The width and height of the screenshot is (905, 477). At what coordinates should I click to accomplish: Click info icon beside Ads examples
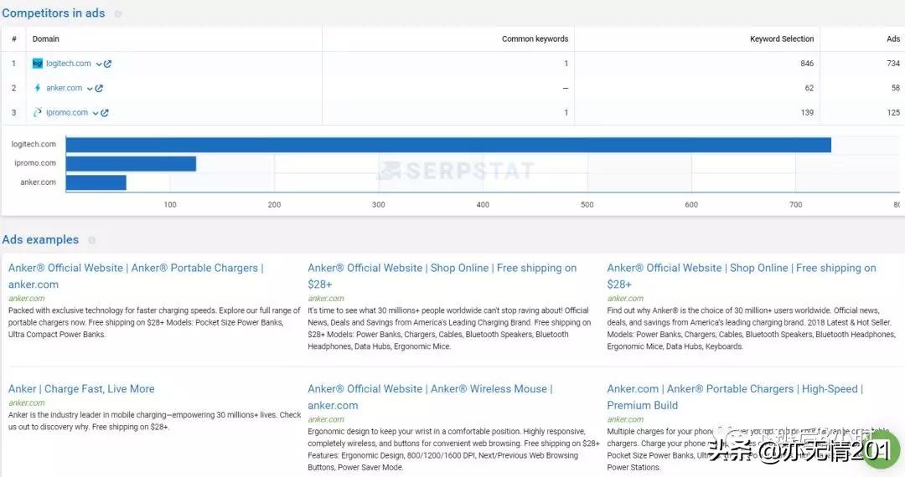coord(92,240)
